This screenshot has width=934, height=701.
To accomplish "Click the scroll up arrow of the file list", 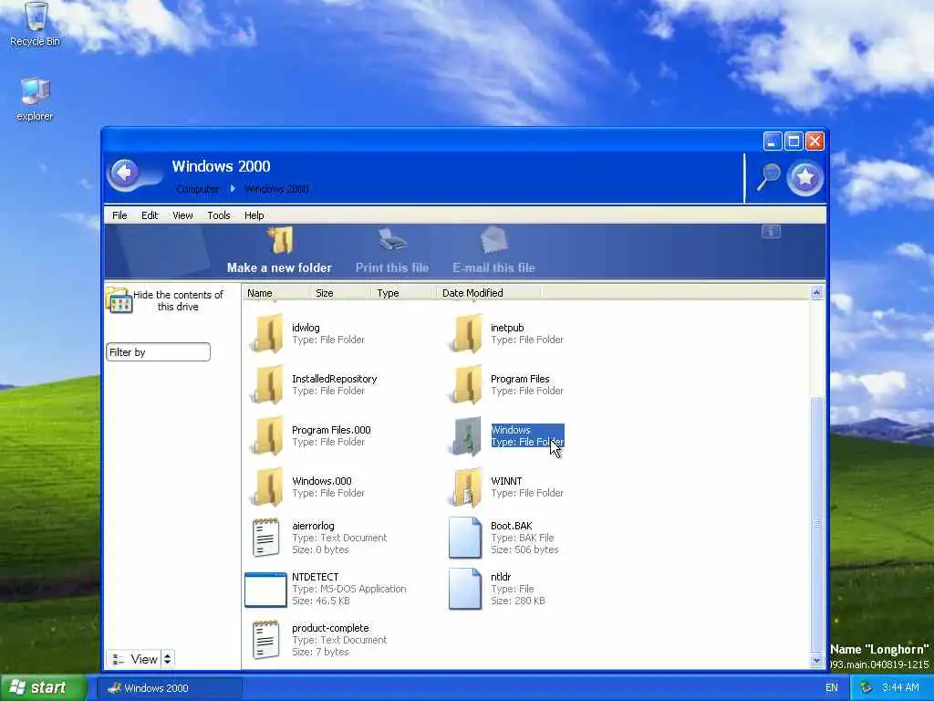I will pyautogui.click(x=816, y=293).
